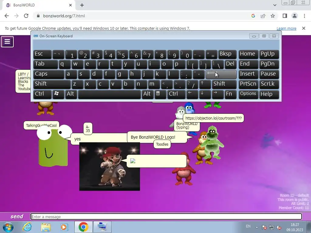Click the left arrow key on keyboard
The image size is (311, 233).
(192, 94)
